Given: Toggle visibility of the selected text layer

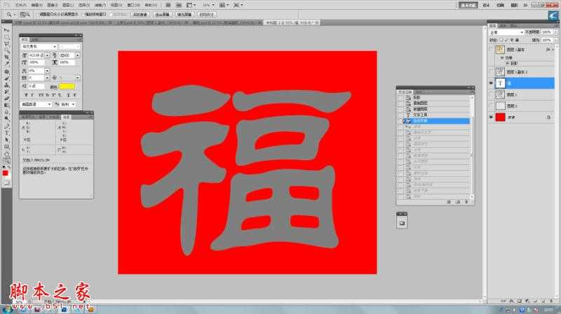Looking at the screenshot, I should click(491, 83).
